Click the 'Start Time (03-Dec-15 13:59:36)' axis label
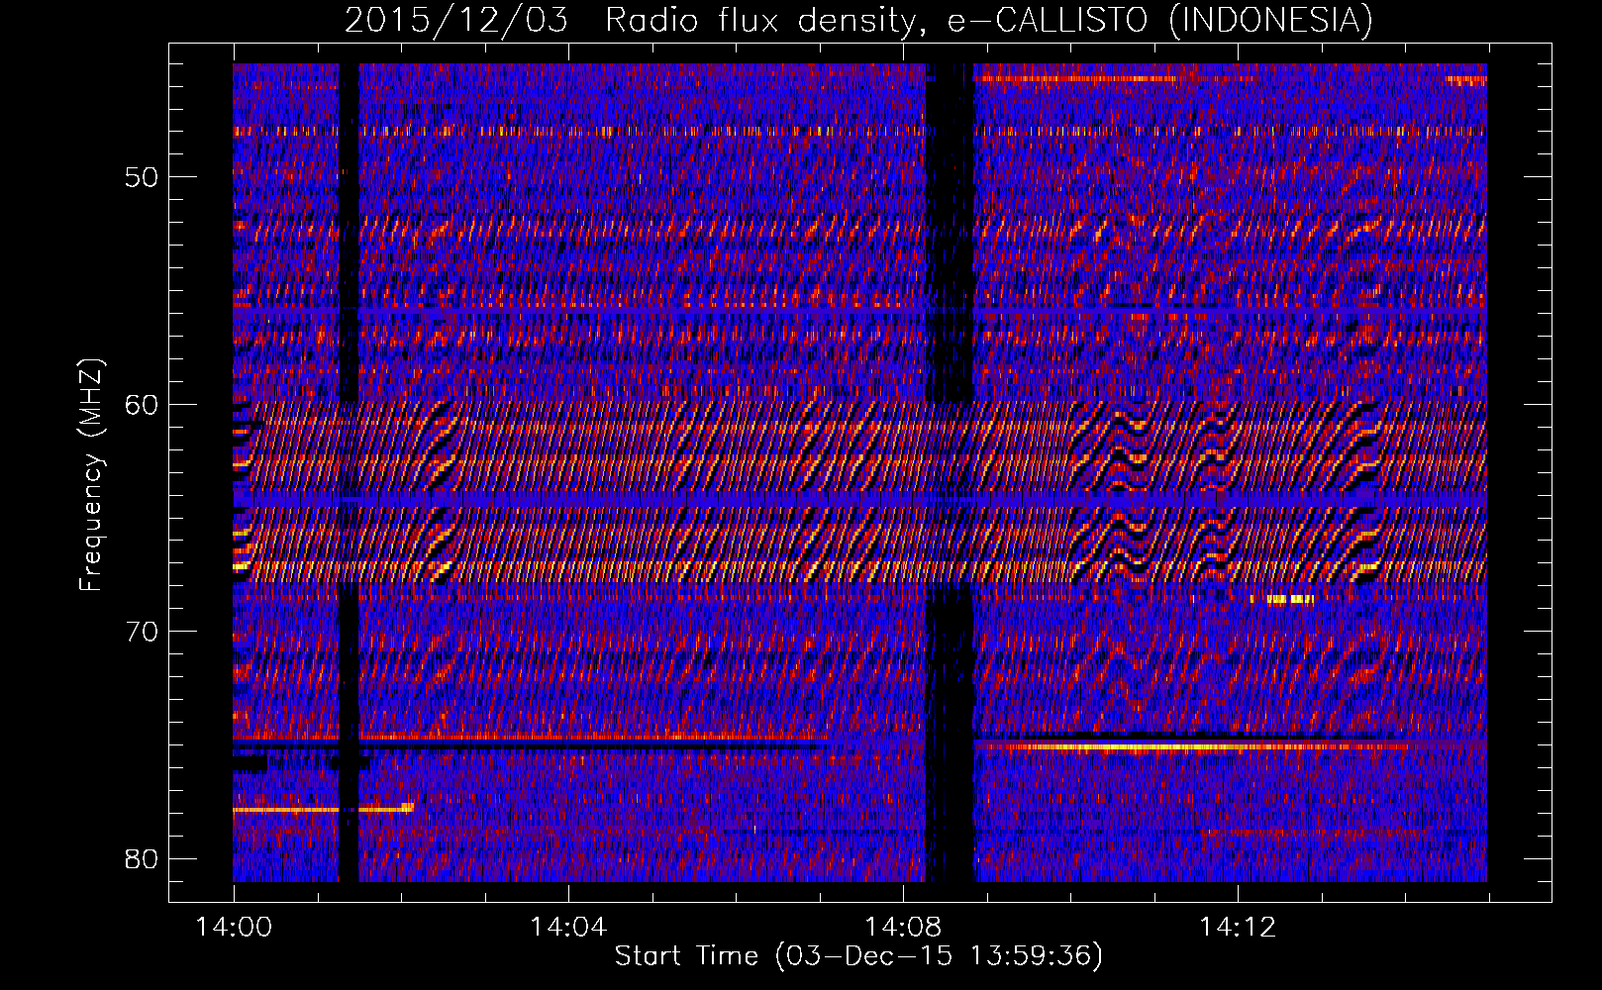This screenshot has width=1602, height=990. (858, 956)
